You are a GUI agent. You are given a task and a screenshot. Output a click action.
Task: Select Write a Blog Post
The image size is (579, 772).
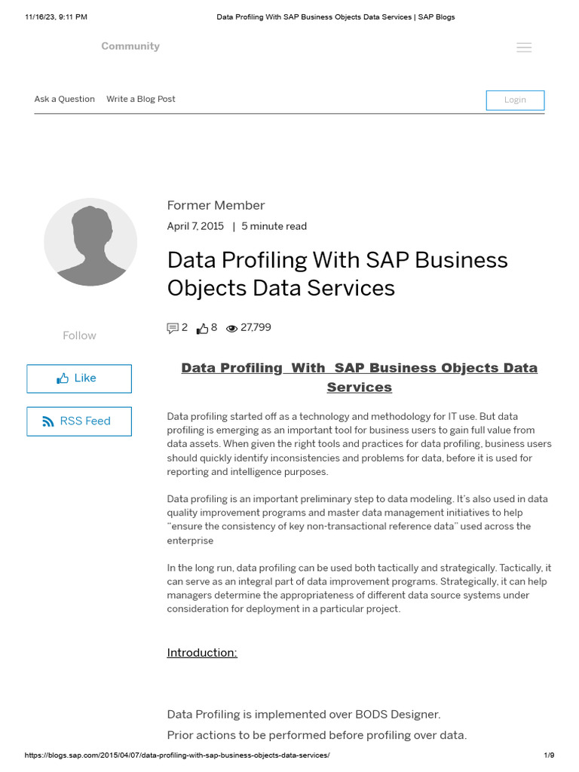141,99
